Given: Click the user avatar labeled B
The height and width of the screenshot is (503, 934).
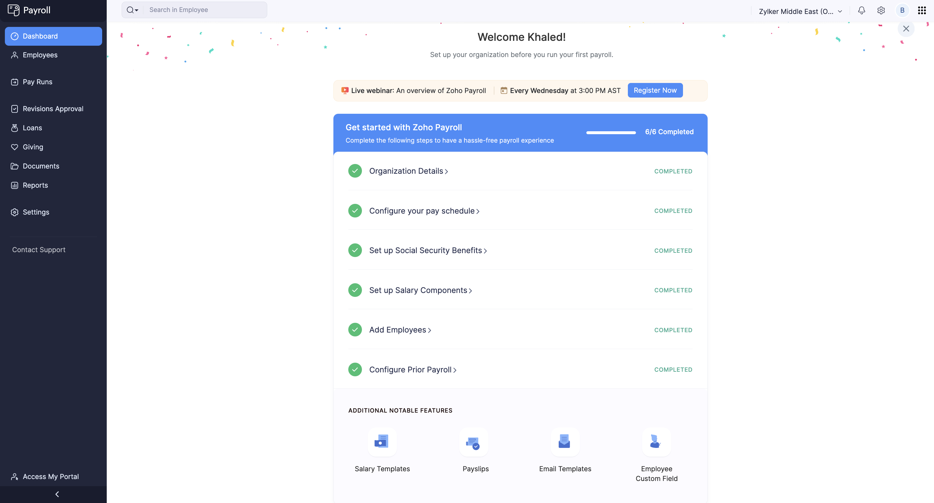Looking at the screenshot, I should pyautogui.click(x=902, y=10).
